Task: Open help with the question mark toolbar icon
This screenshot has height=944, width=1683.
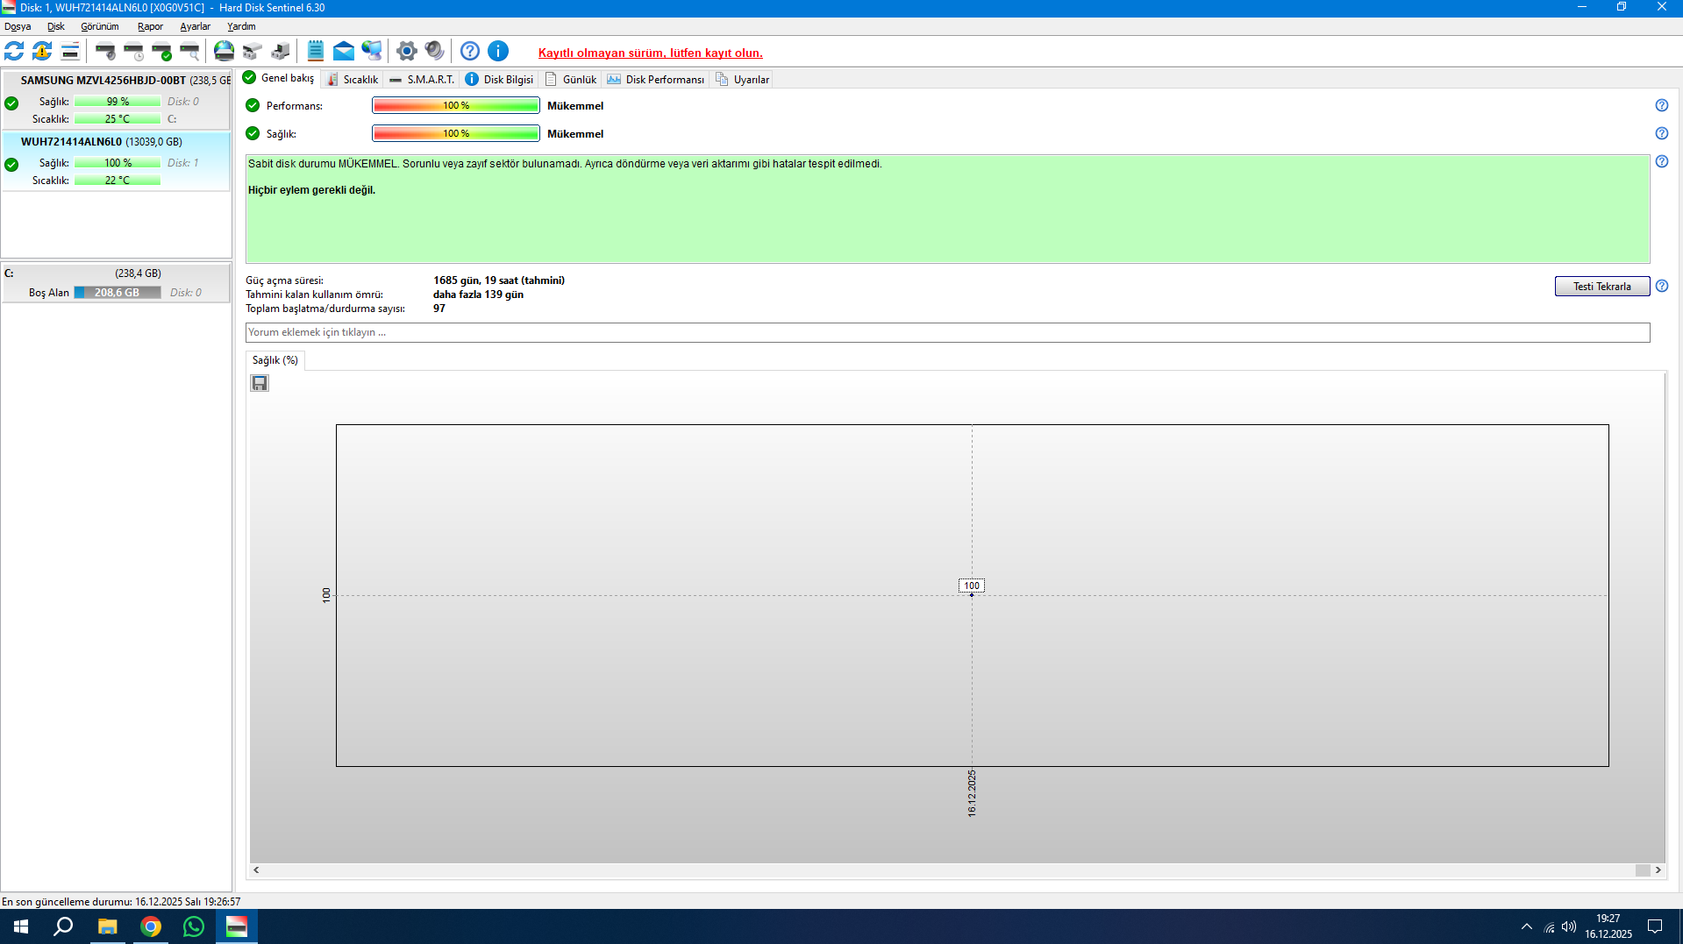Action: (x=470, y=51)
